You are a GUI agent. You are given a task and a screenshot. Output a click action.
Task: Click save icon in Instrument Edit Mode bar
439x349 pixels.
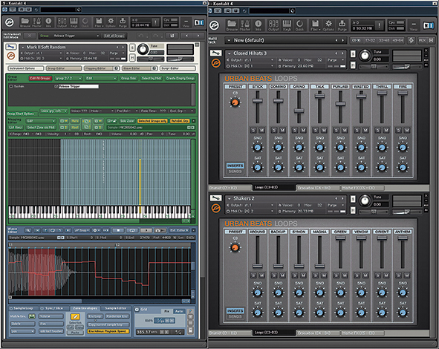click(x=172, y=36)
